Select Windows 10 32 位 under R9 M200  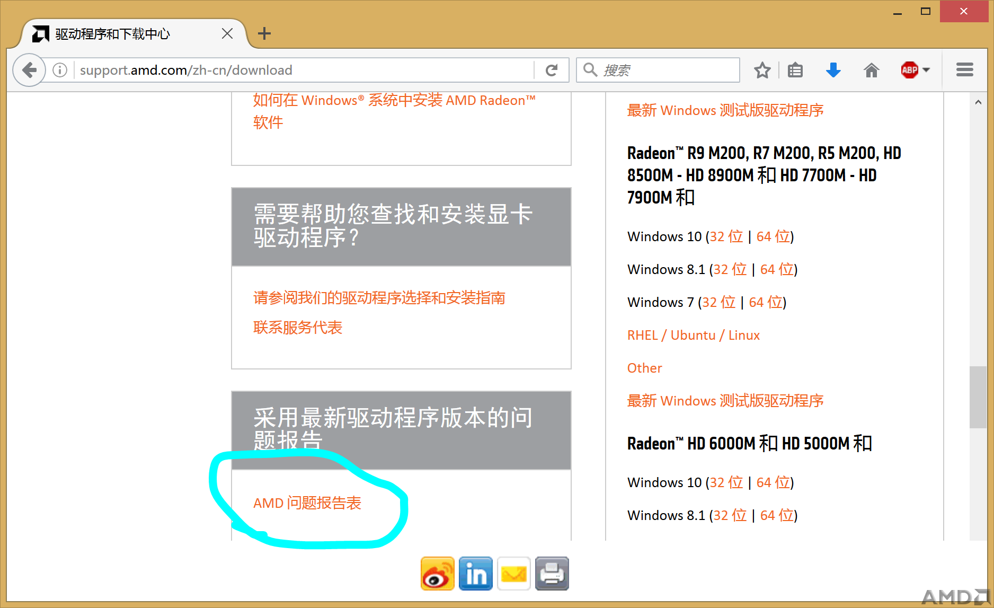[x=726, y=236]
